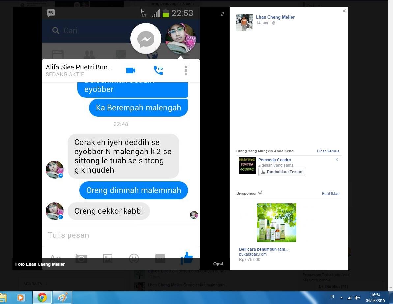Click the video call camera icon in photo
Image resolution: width=393 pixels, height=304 pixels.
coord(131,70)
